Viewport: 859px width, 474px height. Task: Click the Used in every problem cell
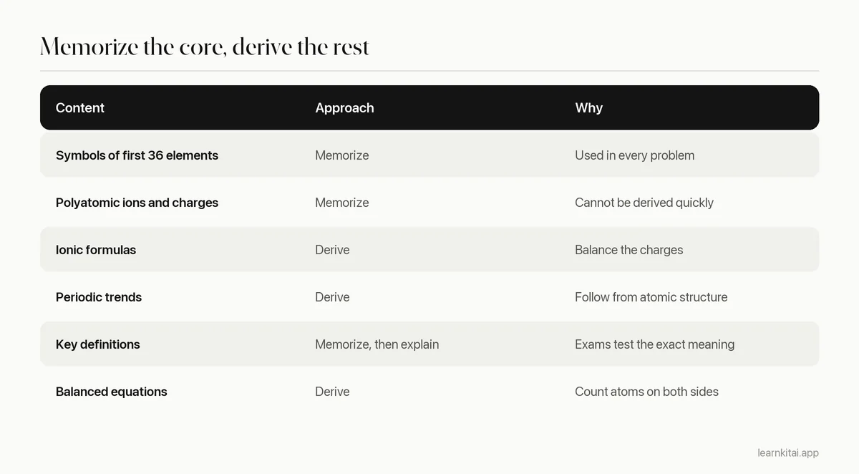click(x=634, y=155)
